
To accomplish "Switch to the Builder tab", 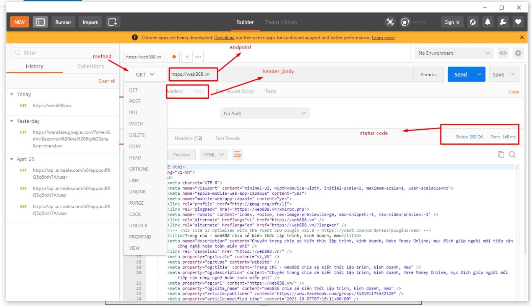I will 245,22.
